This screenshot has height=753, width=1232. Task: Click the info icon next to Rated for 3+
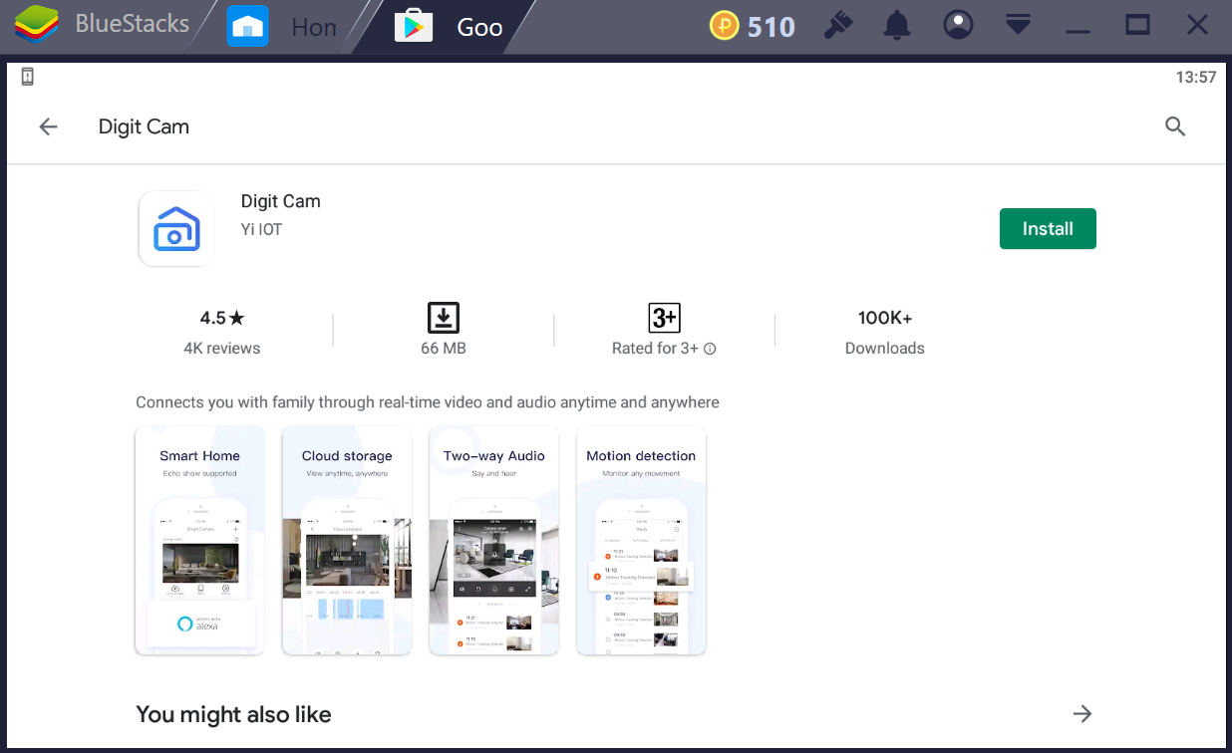(x=710, y=349)
